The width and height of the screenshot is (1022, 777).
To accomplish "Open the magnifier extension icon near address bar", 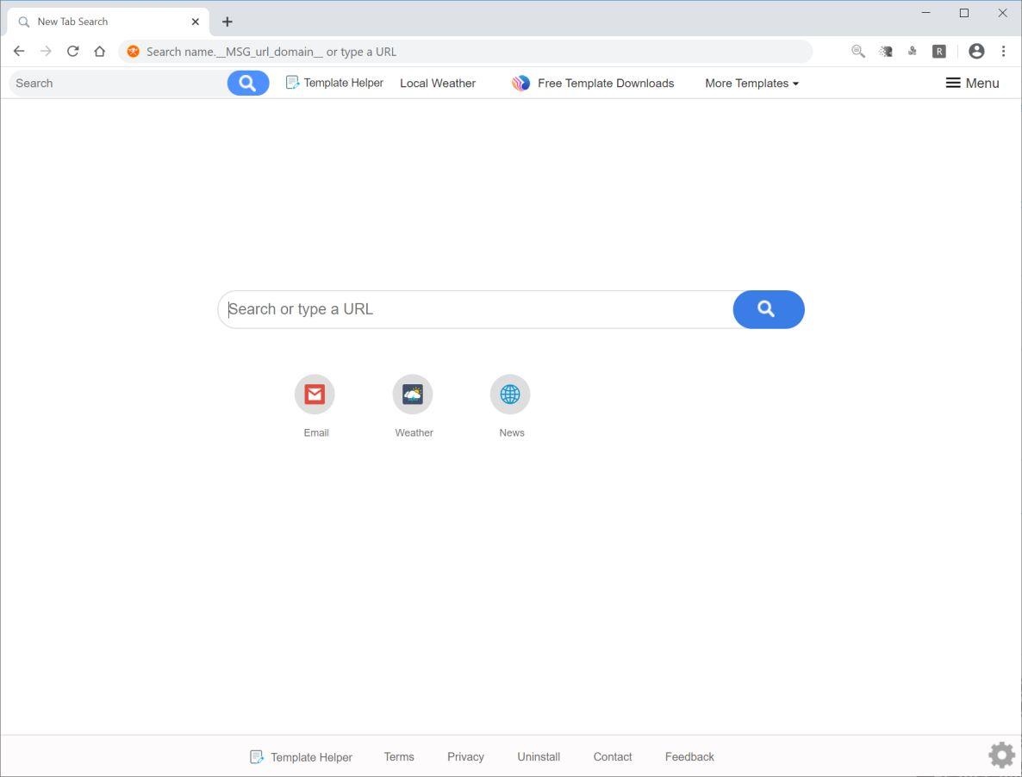I will [857, 51].
